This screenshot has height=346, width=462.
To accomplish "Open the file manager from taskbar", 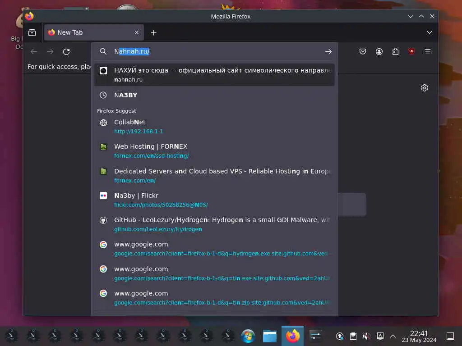I will tap(270, 336).
